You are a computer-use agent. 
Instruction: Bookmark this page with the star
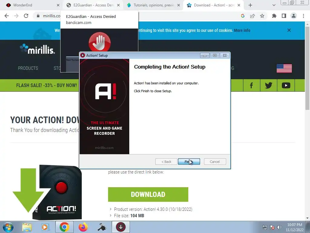(x=262, y=16)
